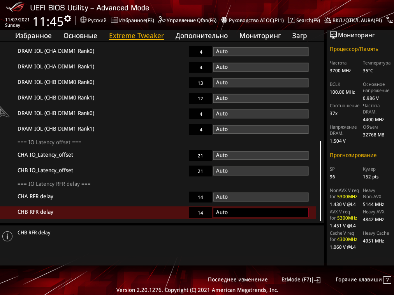Click the monitor icon in sidebar header
This screenshot has width=394, height=295.
333,35
